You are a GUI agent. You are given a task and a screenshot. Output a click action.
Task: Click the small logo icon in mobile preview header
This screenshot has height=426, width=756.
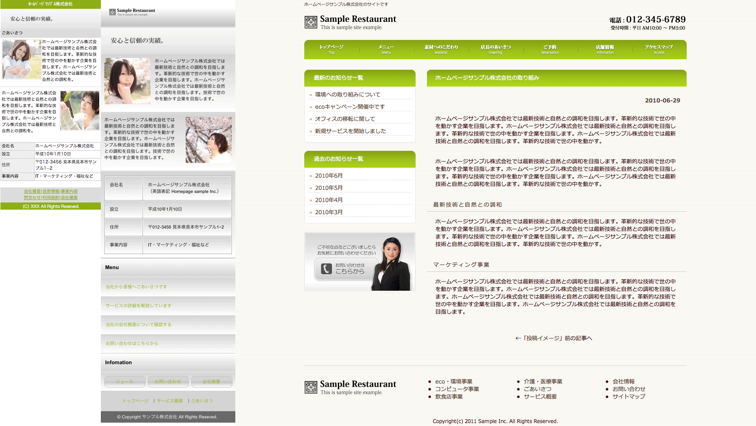pos(112,12)
